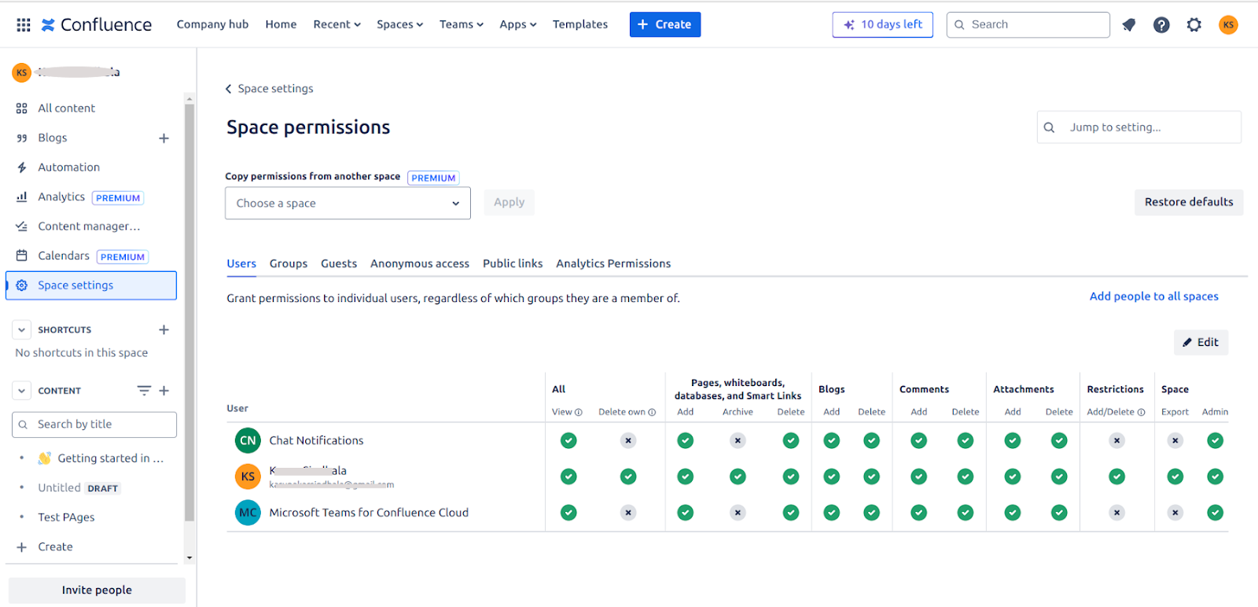The image size is (1258, 607).
Task: Click the sidebar vertical scrollbar
Action: (189, 315)
